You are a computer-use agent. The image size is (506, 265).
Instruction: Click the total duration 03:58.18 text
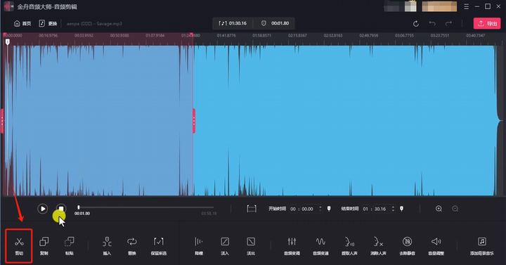[209, 214]
